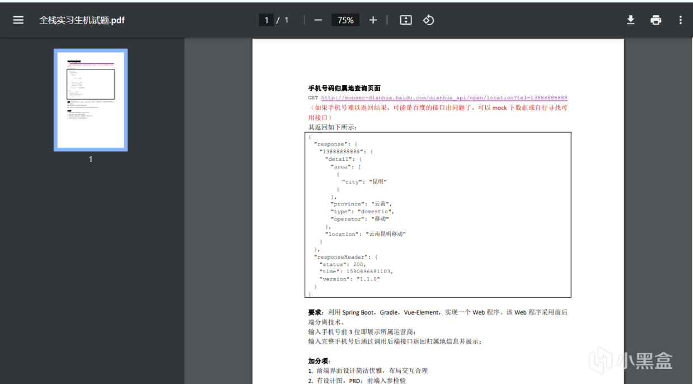
Task: Open the mobsec-dianhua.baidu.com API link
Action: (444, 97)
